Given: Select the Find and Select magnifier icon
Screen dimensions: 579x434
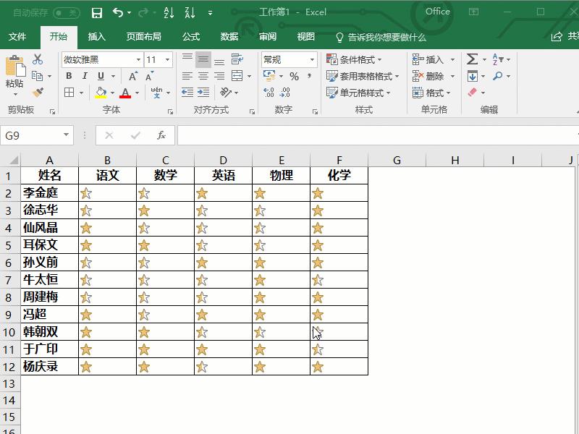Looking at the screenshot, I should coord(498,75).
